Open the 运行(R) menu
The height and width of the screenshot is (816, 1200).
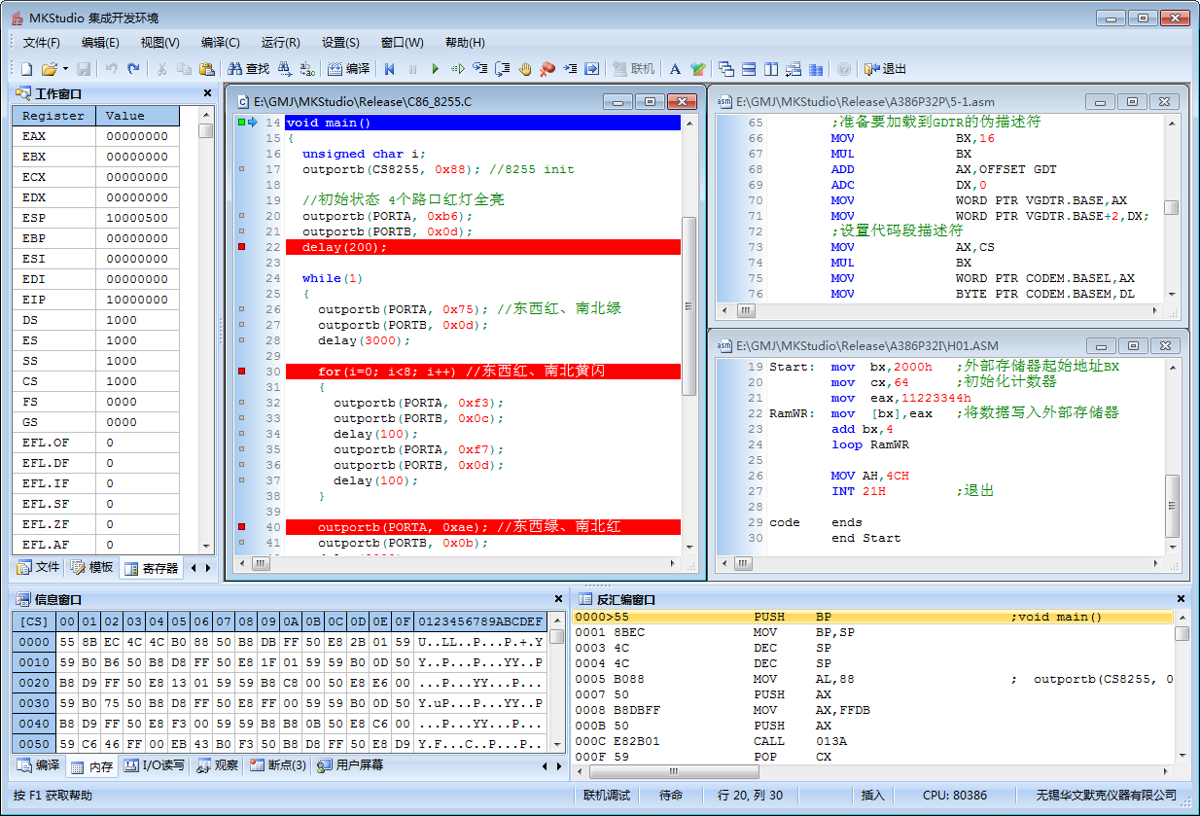coord(280,43)
